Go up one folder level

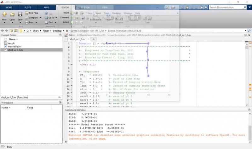tap(11, 31)
